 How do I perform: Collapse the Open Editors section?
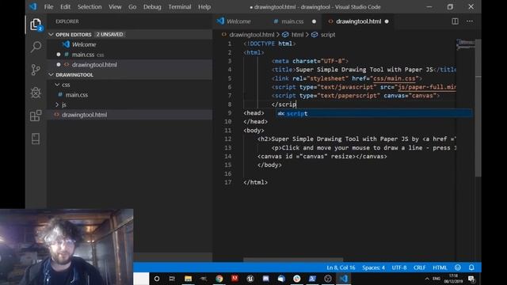click(51, 34)
